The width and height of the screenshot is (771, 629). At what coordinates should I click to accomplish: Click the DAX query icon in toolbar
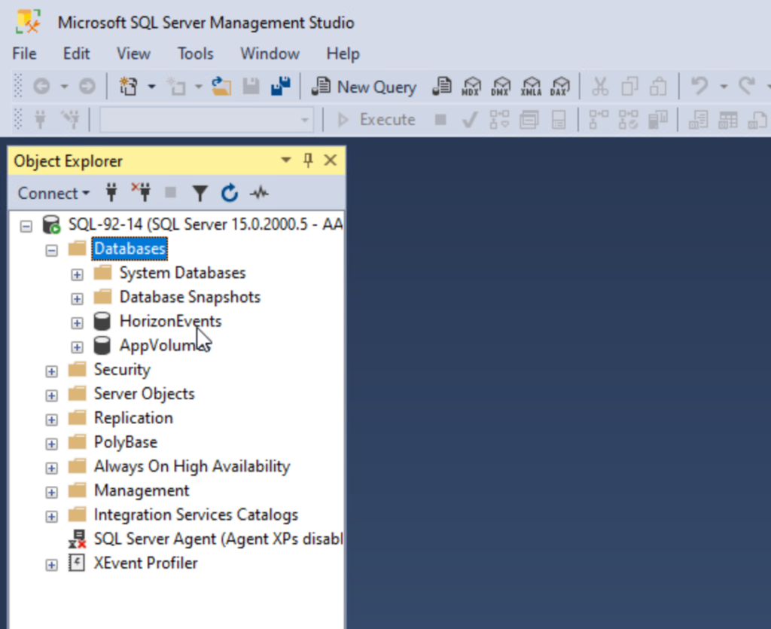click(x=559, y=87)
